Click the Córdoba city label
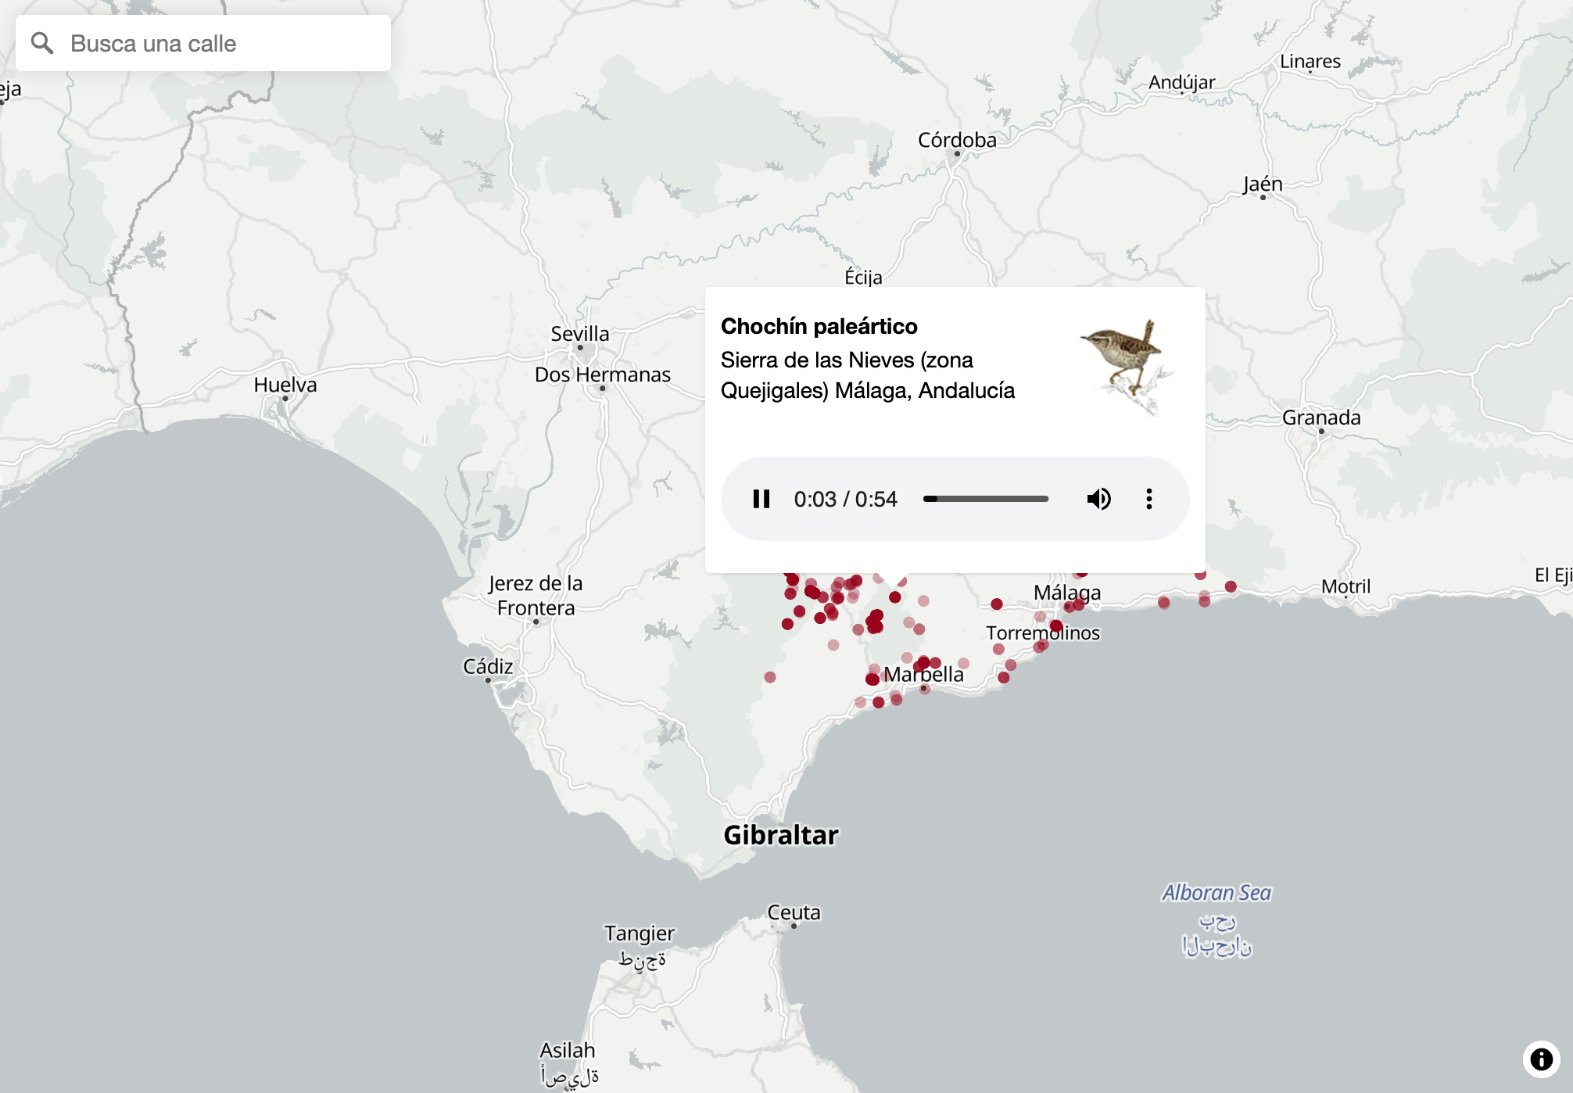This screenshot has height=1093, width=1573. coord(956,140)
